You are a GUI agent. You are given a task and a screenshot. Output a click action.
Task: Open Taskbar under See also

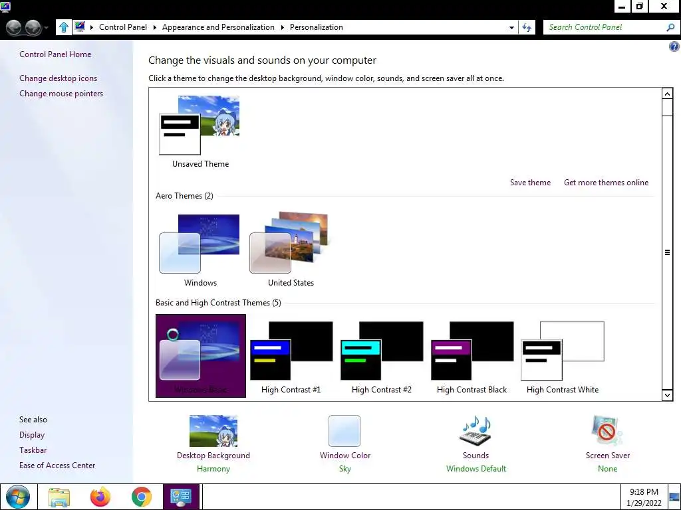coord(33,450)
